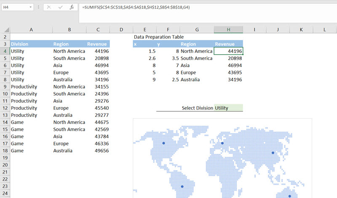Click the South America dot on the map
Viewport: 337px width, 198px height.
(182, 187)
